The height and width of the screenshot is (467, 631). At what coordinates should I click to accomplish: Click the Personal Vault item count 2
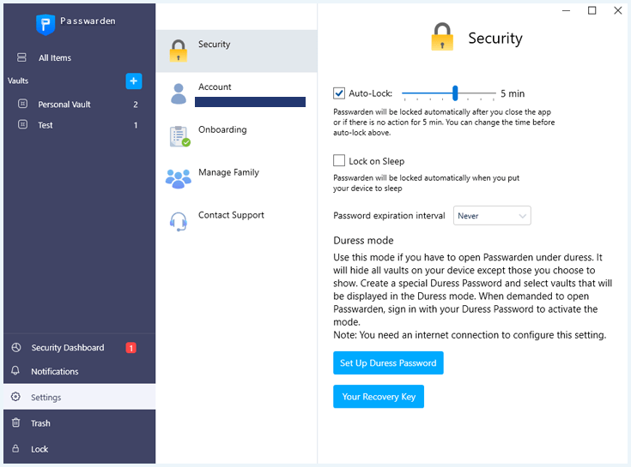click(136, 105)
